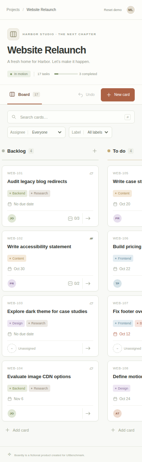The height and width of the screenshot is (462, 142).
Task: Click Add card under To do column
Action: tap(123, 430)
